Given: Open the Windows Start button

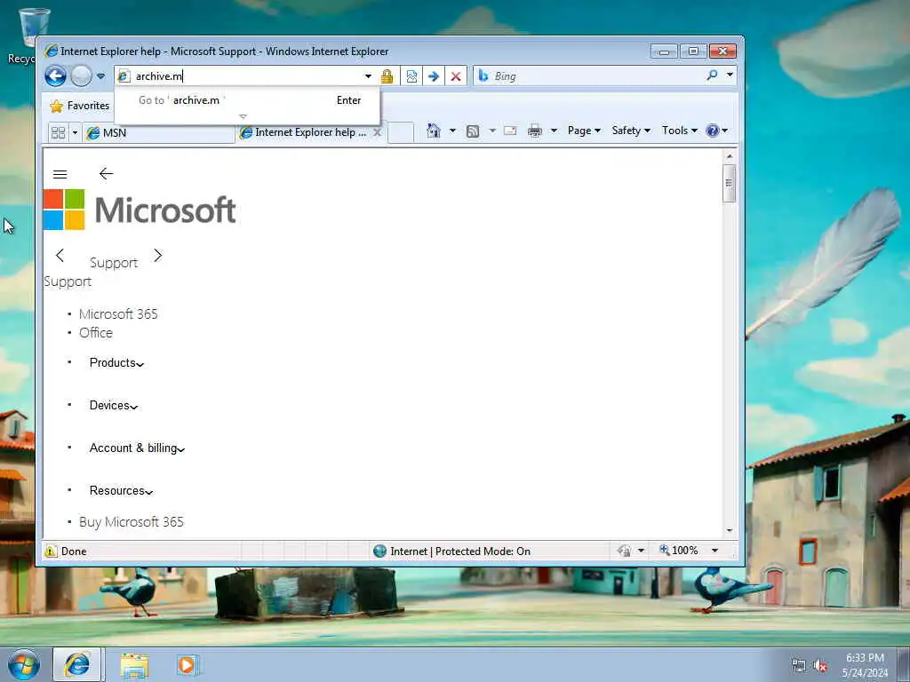Looking at the screenshot, I should [24, 664].
